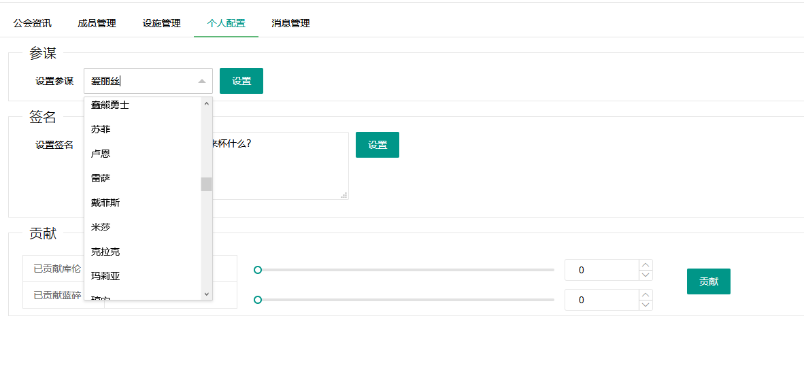Viewport: 804px width, 378px height.
Task: Click the 设置参谋 label
Action: click(54, 81)
